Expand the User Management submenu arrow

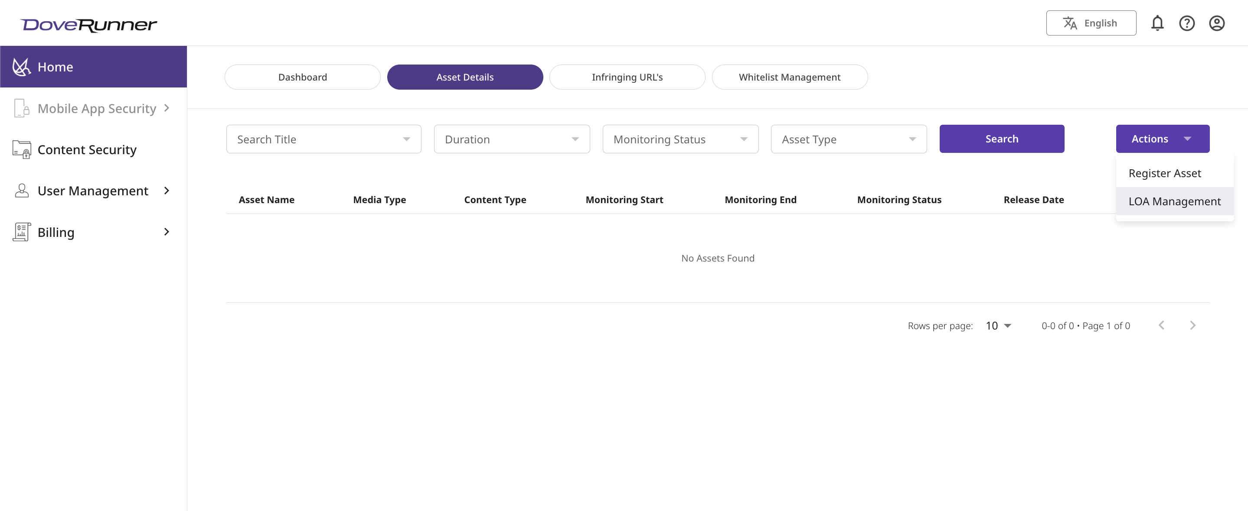click(167, 191)
